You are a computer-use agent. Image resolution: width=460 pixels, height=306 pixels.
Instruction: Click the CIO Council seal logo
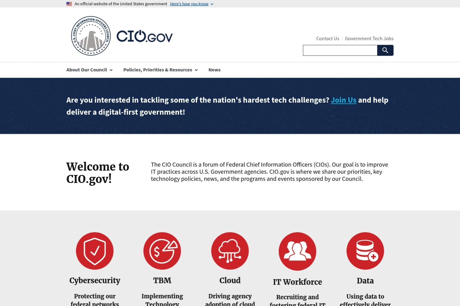point(91,35)
